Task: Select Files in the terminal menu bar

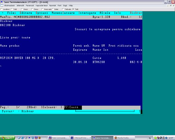Action: click(12, 13)
